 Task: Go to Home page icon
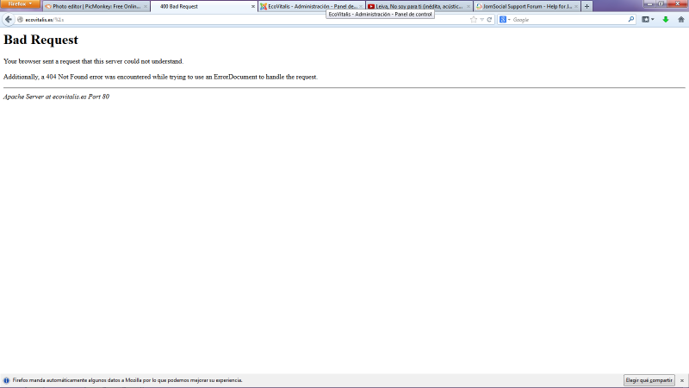click(680, 19)
